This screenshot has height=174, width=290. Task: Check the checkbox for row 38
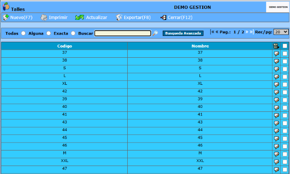285,61
